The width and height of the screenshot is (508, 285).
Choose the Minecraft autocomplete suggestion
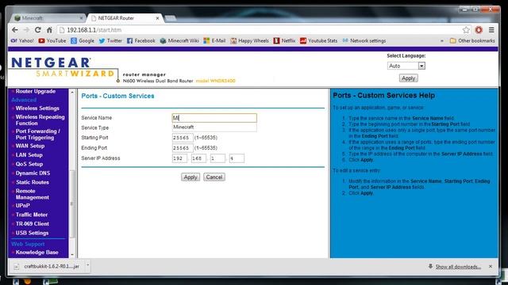[214, 127]
